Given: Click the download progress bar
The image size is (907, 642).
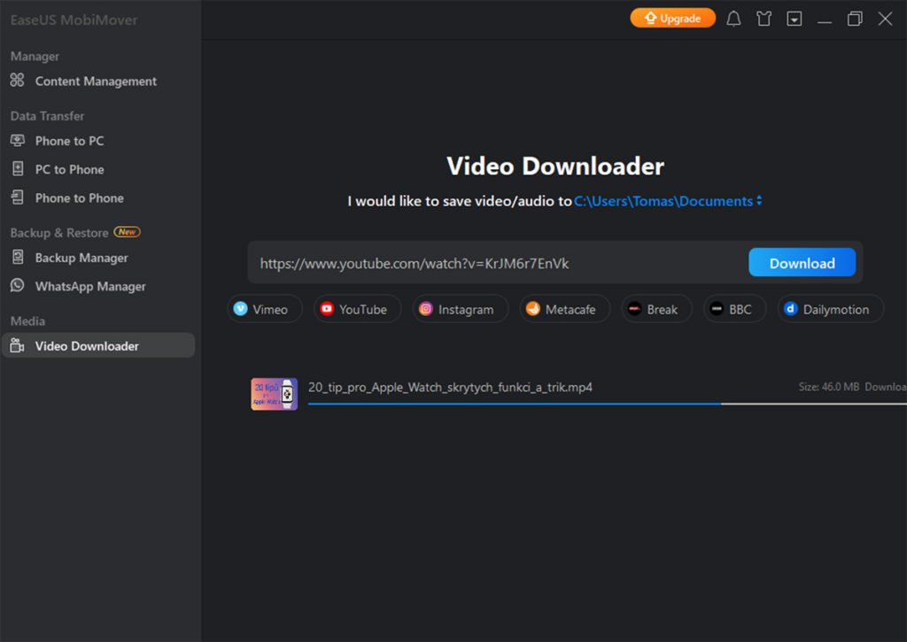Looking at the screenshot, I should [x=608, y=404].
